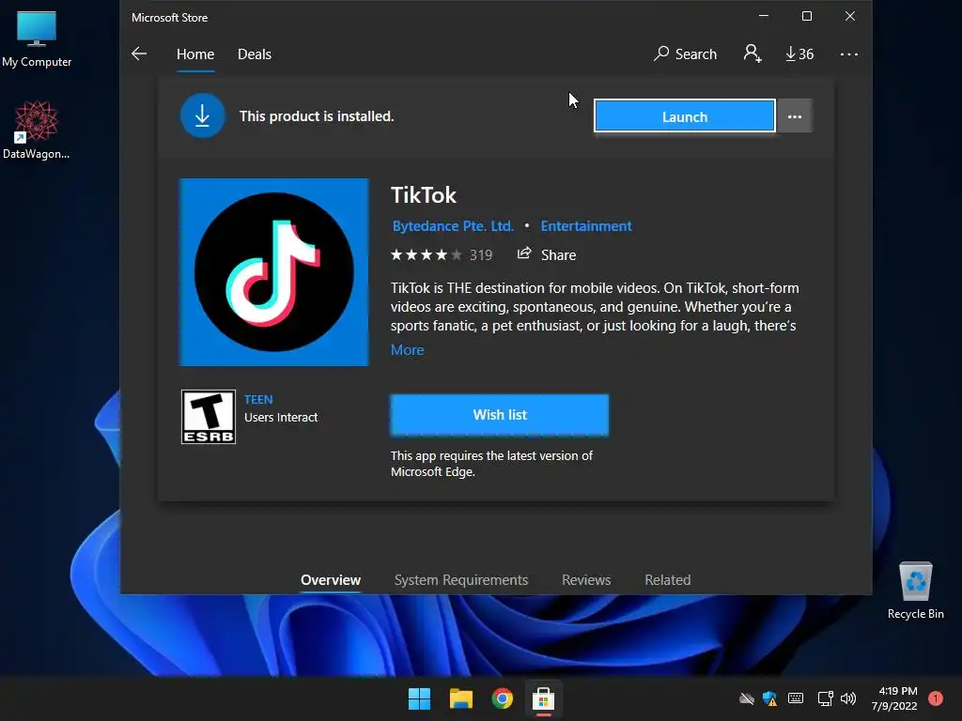Click the account sign-in icon

753,54
